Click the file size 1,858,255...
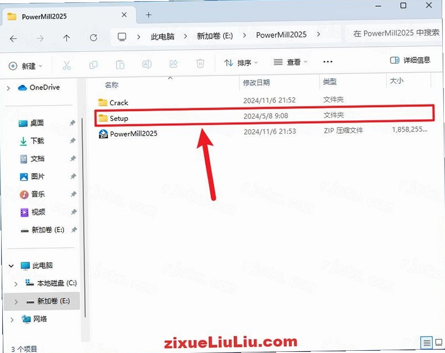 [x=410, y=130]
